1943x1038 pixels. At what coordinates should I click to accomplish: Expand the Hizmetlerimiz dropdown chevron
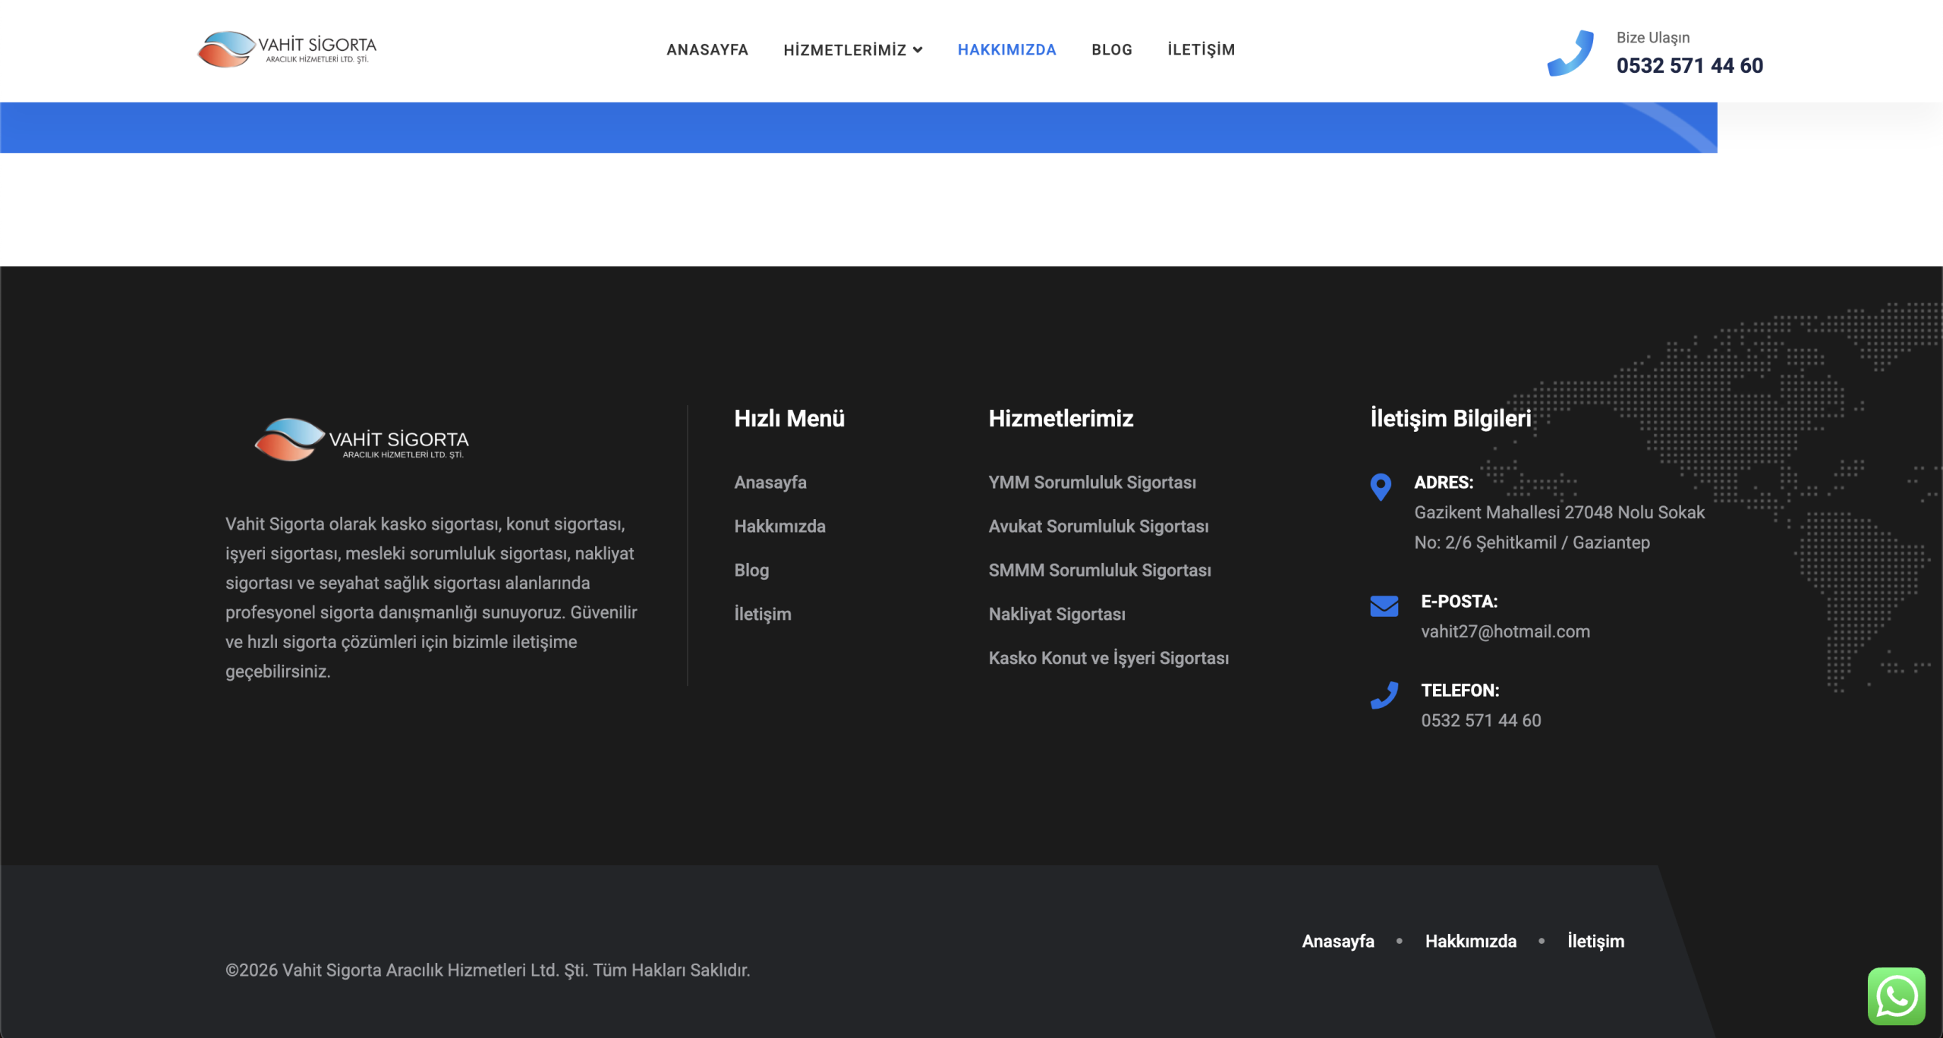918,50
